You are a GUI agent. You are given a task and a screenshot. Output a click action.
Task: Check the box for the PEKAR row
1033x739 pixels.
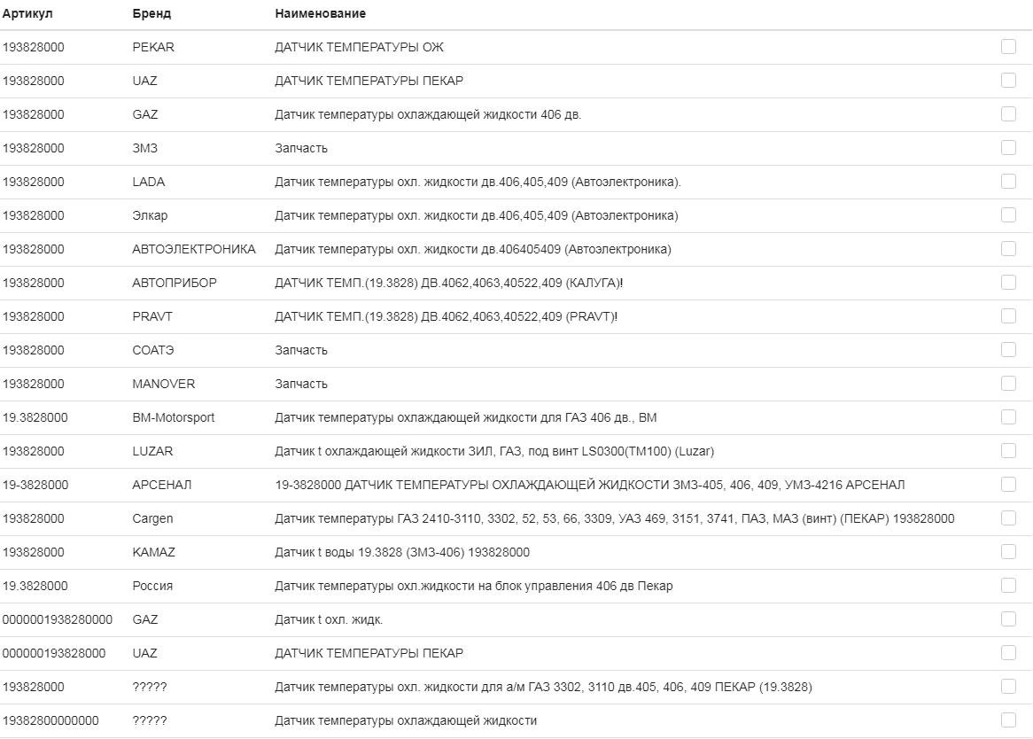(1008, 47)
